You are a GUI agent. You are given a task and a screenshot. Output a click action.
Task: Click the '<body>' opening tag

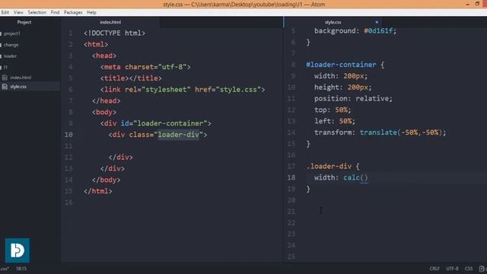pos(104,112)
